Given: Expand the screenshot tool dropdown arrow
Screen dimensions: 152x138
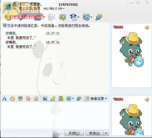Looking at the screenshot, I should 73,98.
